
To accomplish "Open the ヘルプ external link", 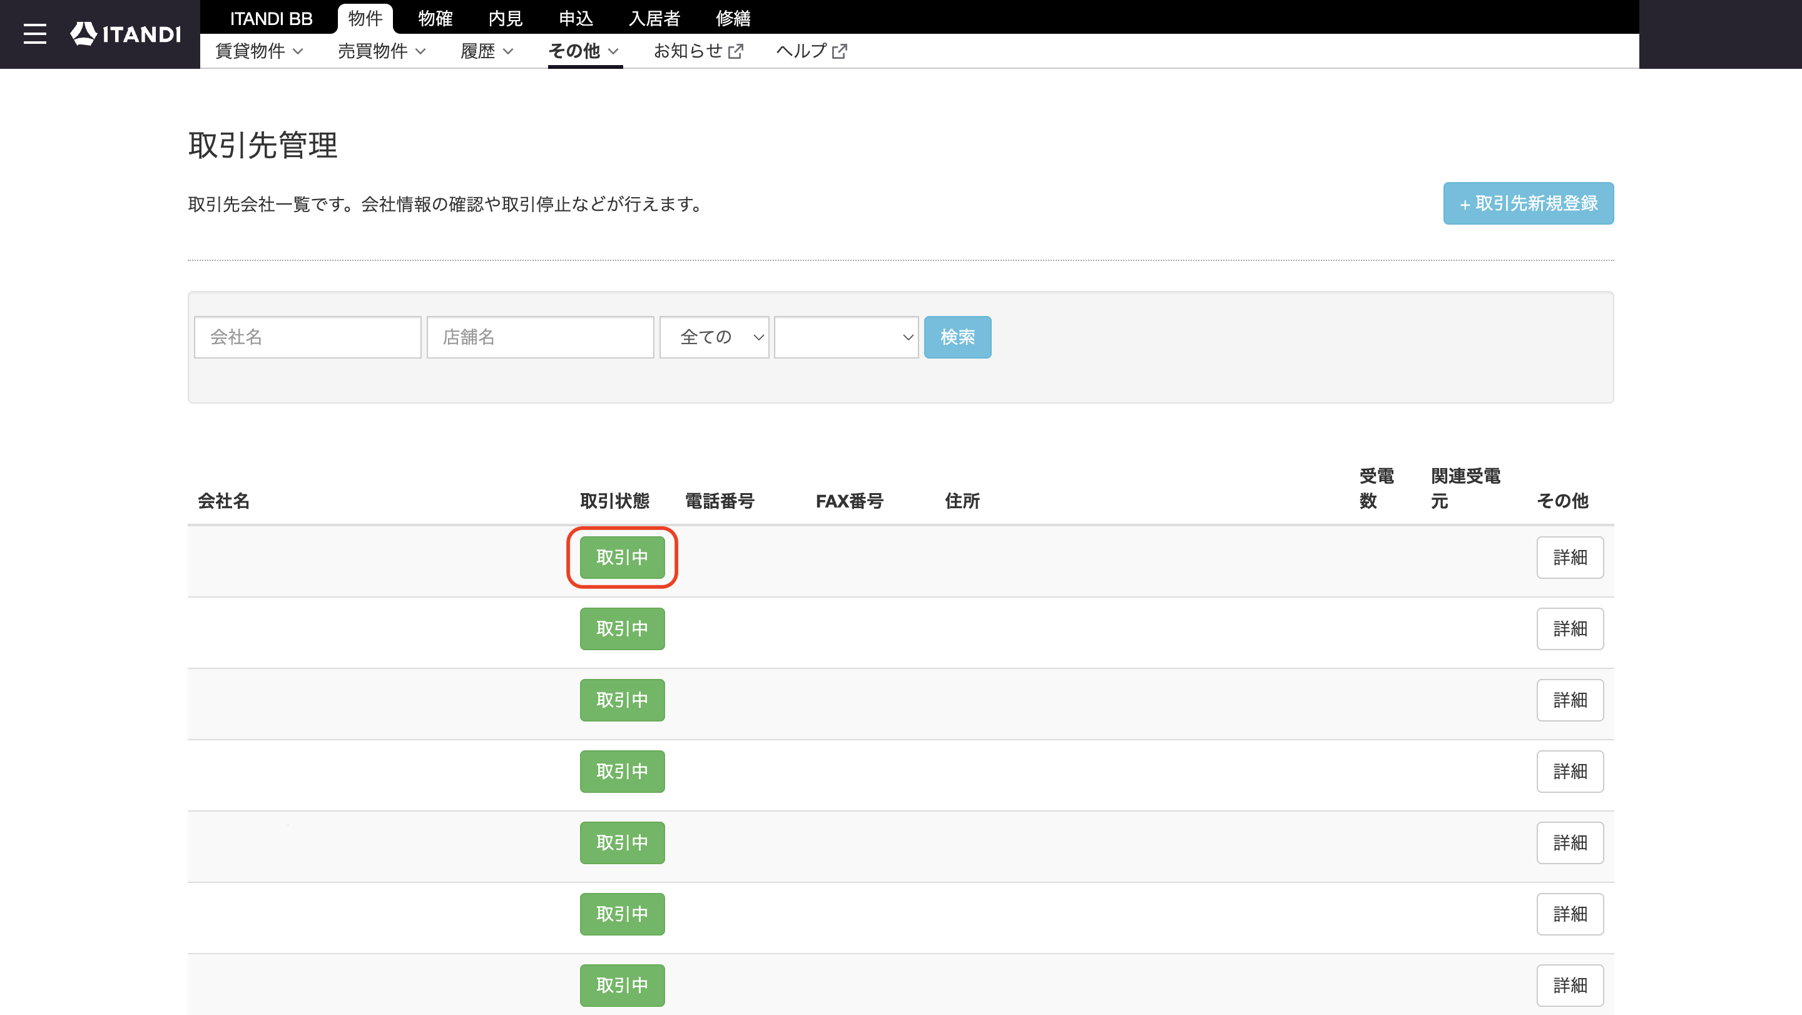I will point(812,51).
